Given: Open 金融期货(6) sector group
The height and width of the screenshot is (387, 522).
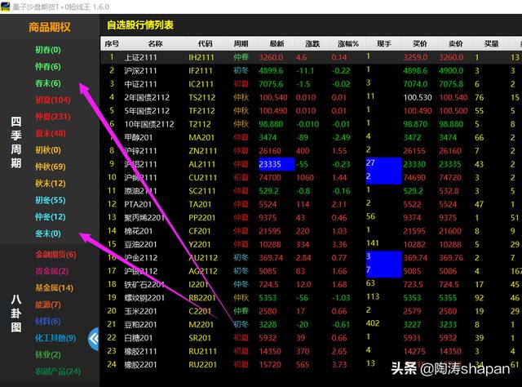Looking at the screenshot, I should click(55, 255).
